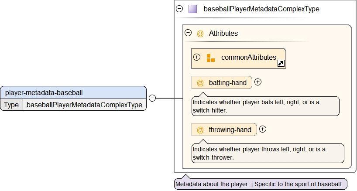Expand the throwing-hand attribute details
This screenshot has height=191, width=357.
pyautogui.click(x=263, y=129)
